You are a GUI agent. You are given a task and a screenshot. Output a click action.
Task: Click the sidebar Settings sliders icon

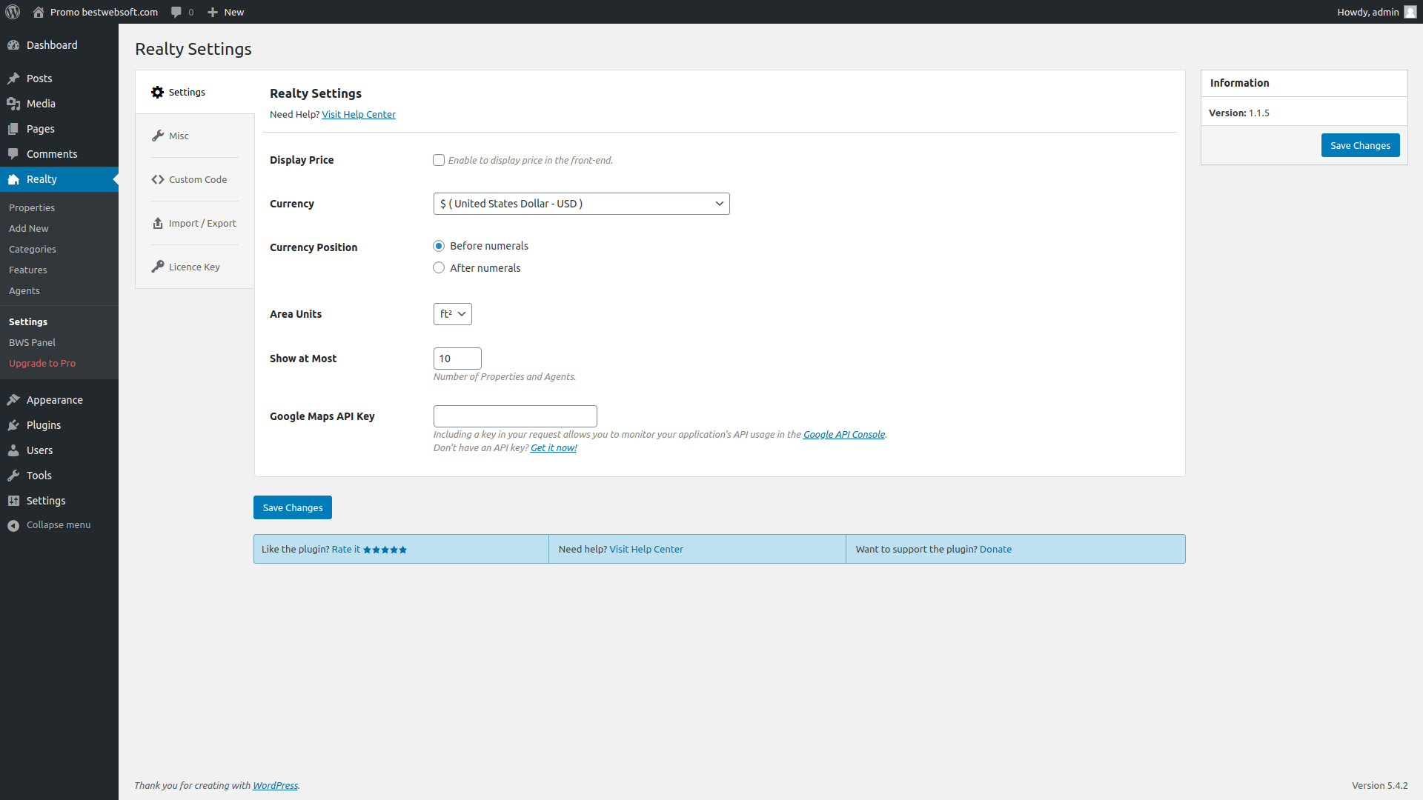point(13,501)
